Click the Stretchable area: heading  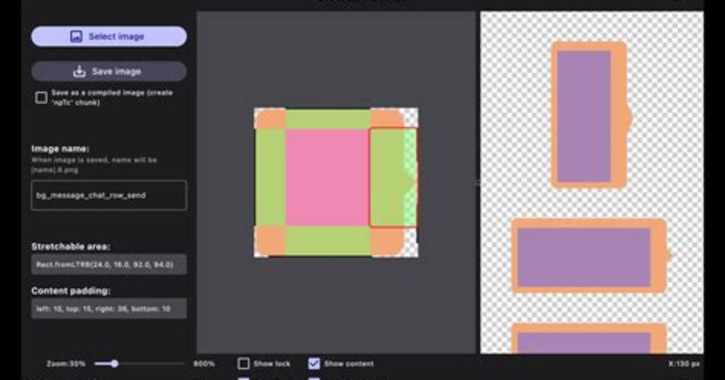click(71, 246)
